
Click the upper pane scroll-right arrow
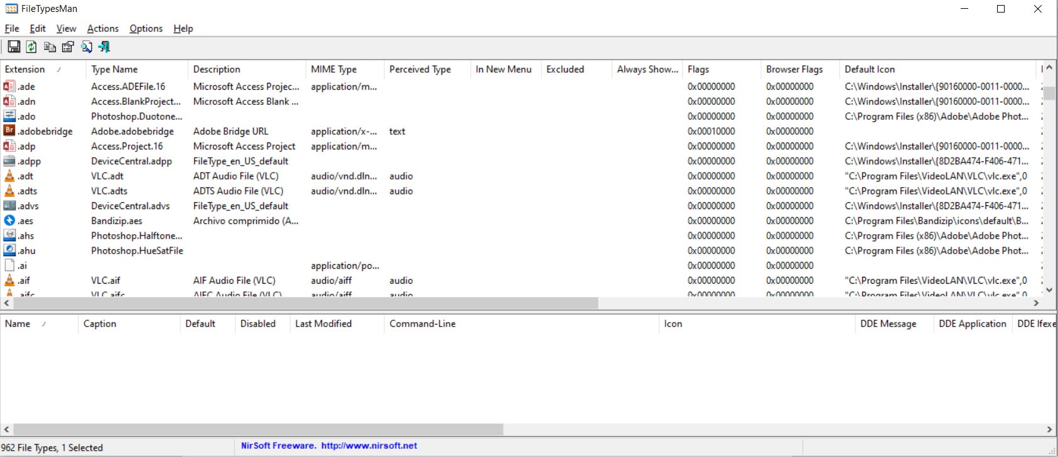(x=1036, y=303)
